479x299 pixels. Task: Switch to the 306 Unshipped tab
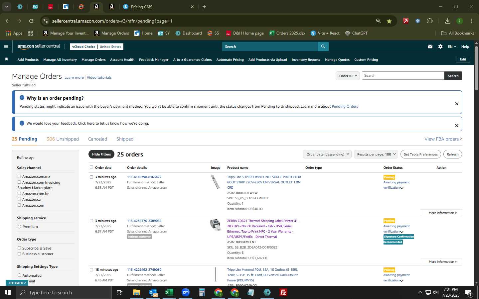click(63, 139)
